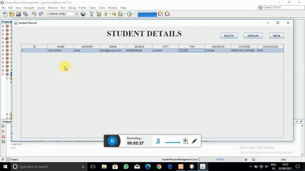The height and width of the screenshot is (171, 305).
Task: Open the search options arrow by magnifier icon
Action: point(263,8)
